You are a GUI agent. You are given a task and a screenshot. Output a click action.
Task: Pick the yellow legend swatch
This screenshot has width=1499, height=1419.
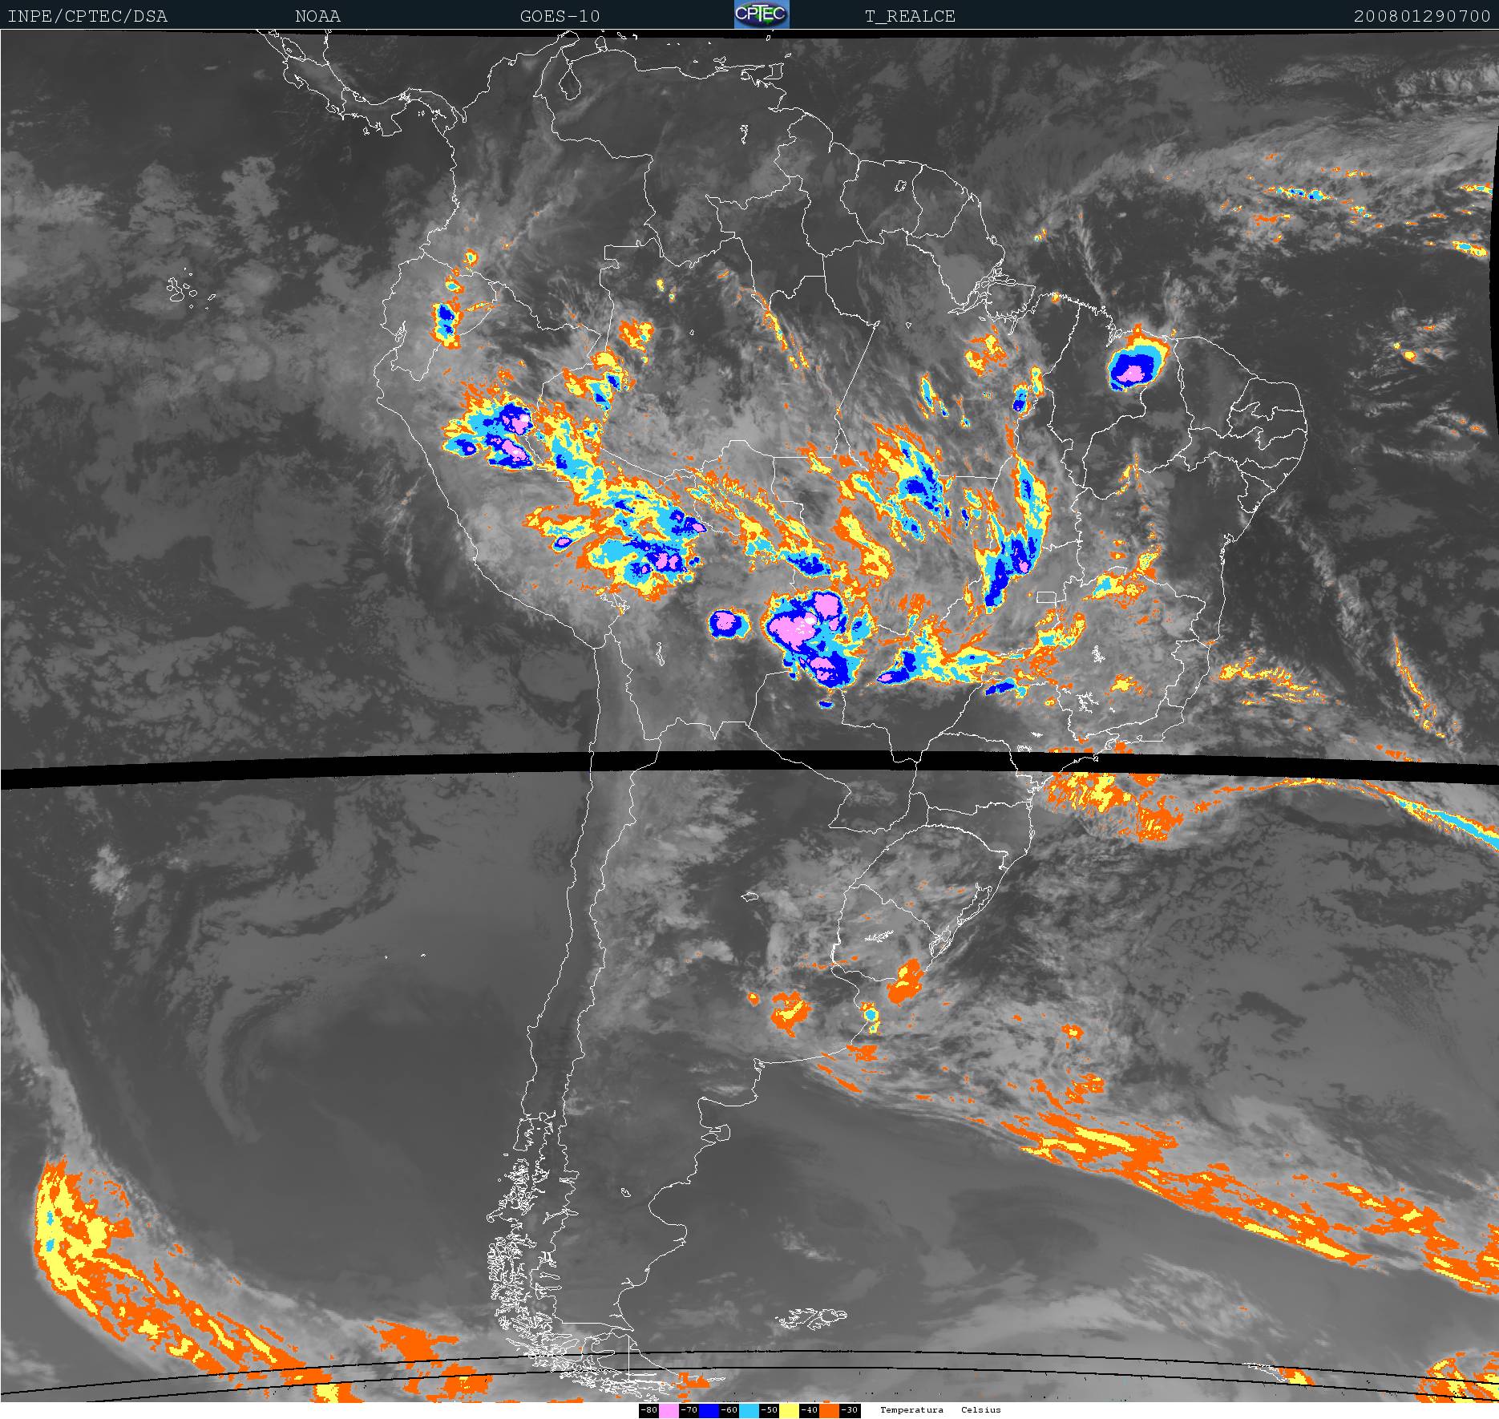tap(789, 1410)
